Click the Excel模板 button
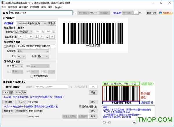Screen dimensions: 174x127 tap(8, 92)
